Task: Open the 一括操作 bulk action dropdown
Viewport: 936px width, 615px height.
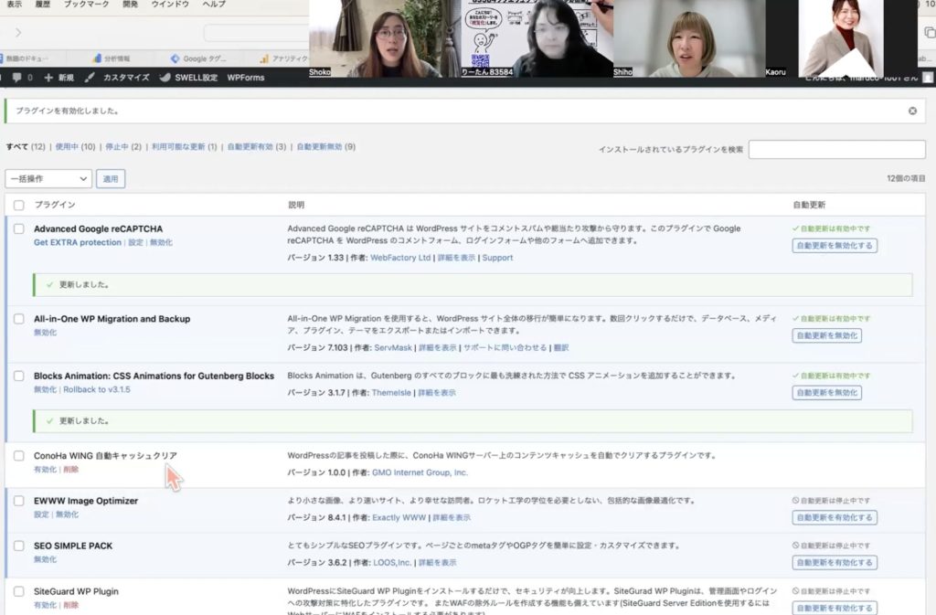Action: [48, 179]
